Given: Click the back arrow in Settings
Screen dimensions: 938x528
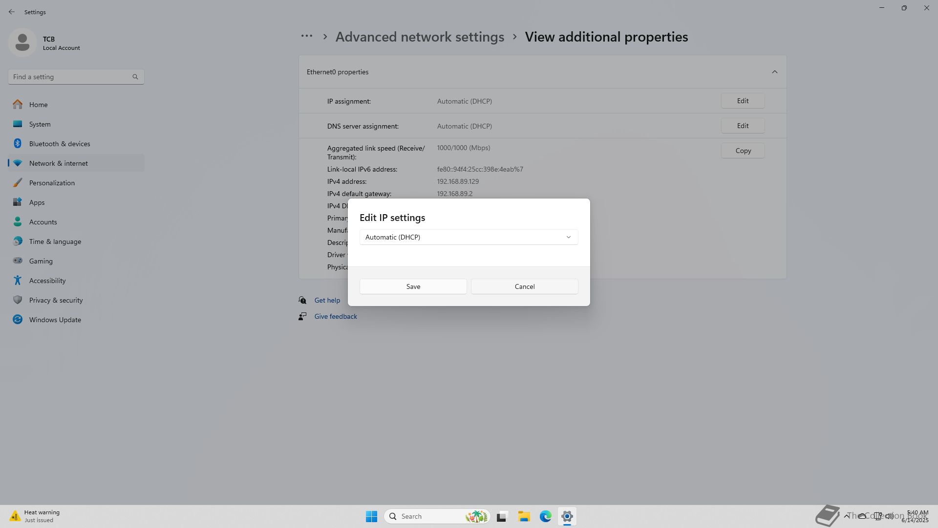Looking at the screenshot, I should [x=12, y=12].
